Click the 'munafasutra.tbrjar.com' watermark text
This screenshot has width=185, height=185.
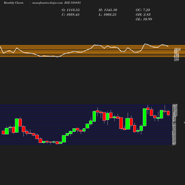pyautogui.click(x=47, y=3)
